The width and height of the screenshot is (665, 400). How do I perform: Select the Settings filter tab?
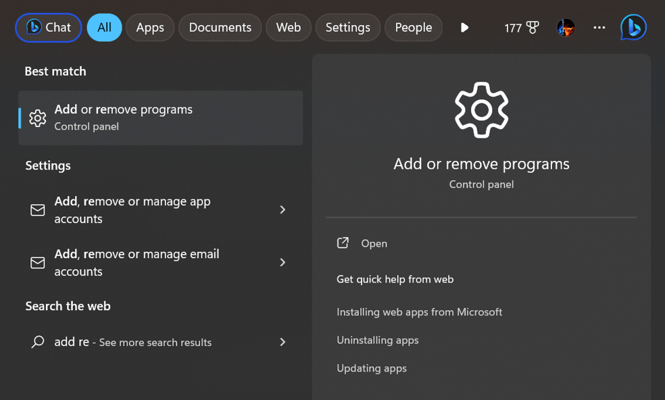click(347, 28)
